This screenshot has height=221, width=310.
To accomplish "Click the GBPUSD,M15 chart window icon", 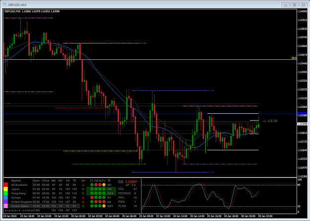I will [5, 5].
